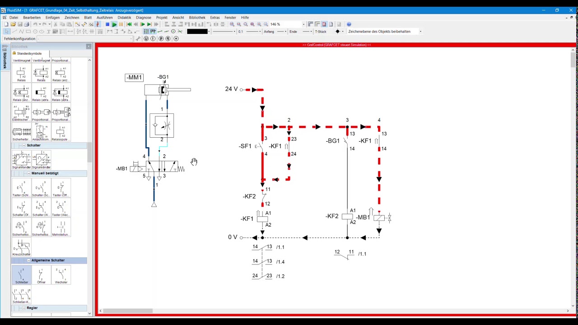Click the fault configuration wrench icon

tap(138, 39)
